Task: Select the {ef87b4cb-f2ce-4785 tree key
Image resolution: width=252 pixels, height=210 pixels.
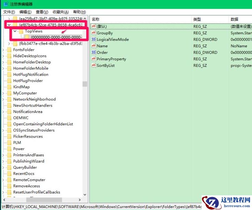Action: 51,25
